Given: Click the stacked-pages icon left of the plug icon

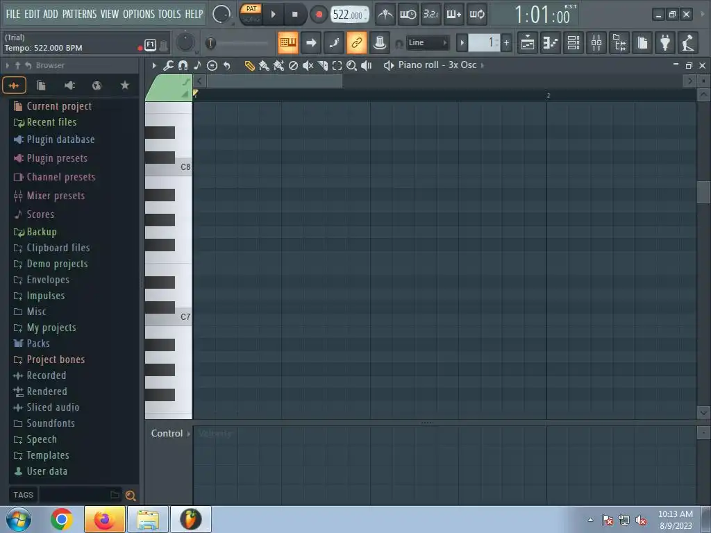Looking at the screenshot, I should (642, 43).
